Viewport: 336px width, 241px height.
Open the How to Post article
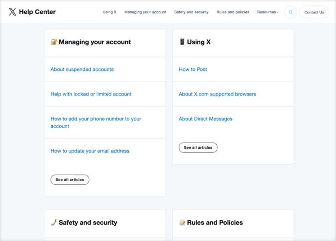[193, 70]
